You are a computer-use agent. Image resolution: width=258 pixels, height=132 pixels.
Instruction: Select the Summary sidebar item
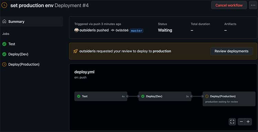tap(32, 22)
